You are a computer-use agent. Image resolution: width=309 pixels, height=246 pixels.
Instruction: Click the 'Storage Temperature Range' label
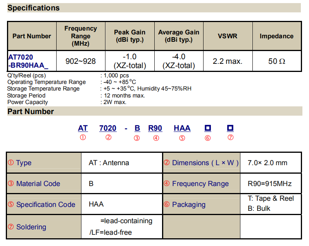[x=43, y=89]
